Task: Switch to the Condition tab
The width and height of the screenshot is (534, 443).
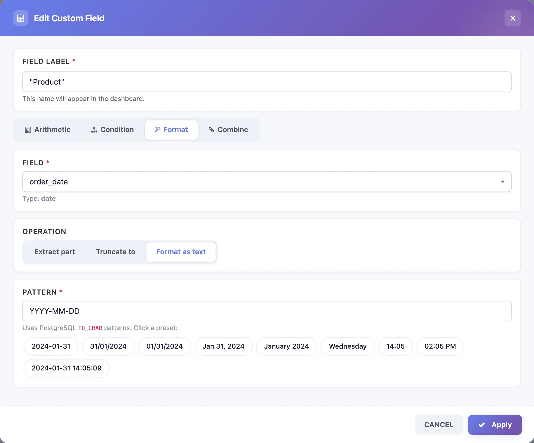Action: [113, 130]
